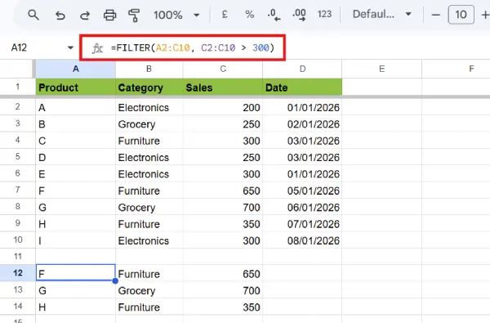Increase decimal places
The height and width of the screenshot is (323, 490).
point(299,15)
